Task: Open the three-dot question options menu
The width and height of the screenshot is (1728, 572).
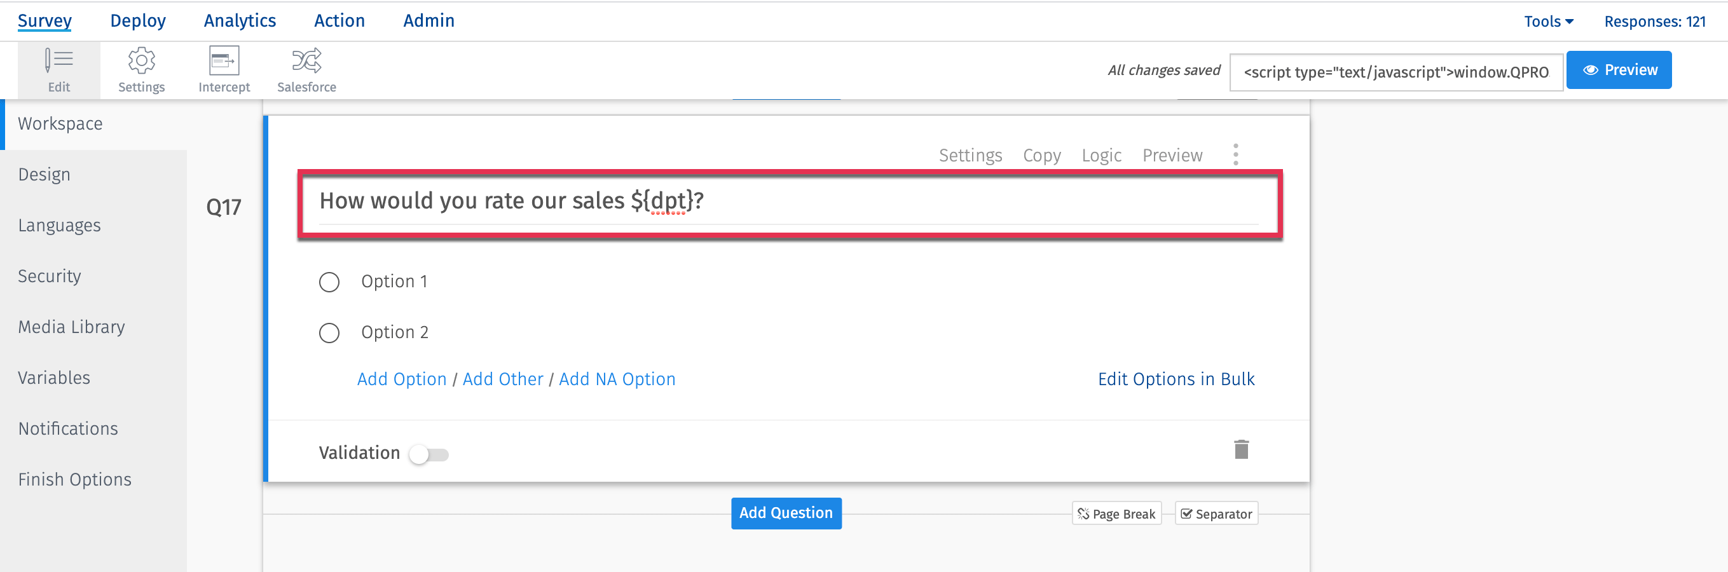Action: [1236, 155]
